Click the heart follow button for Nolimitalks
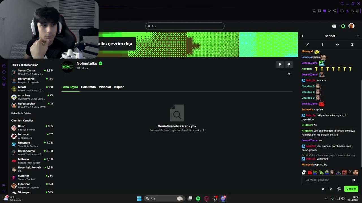 click(289, 65)
